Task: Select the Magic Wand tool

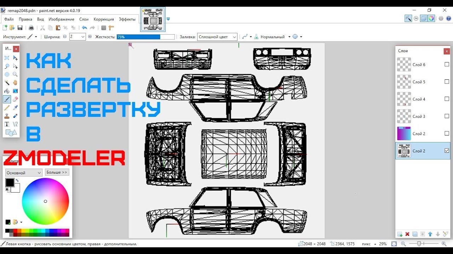Action: 7,83
